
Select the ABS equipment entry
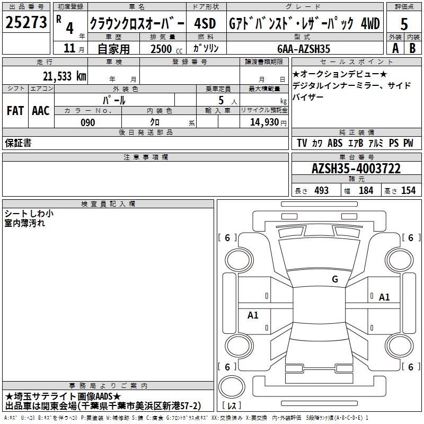tap(335, 143)
